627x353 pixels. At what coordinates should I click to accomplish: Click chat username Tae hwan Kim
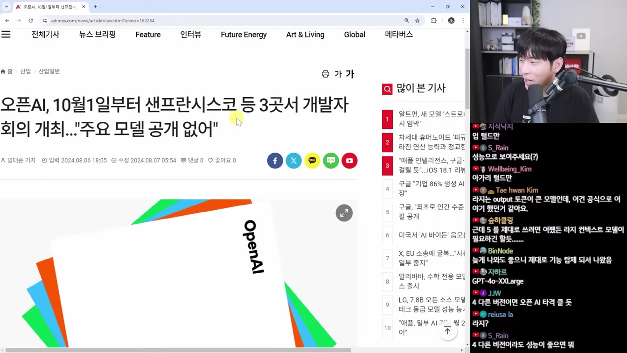click(517, 190)
